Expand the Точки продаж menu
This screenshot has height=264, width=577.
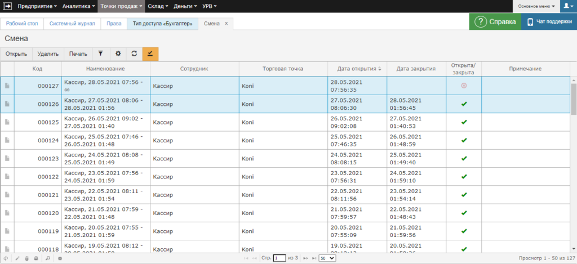(x=121, y=6)
